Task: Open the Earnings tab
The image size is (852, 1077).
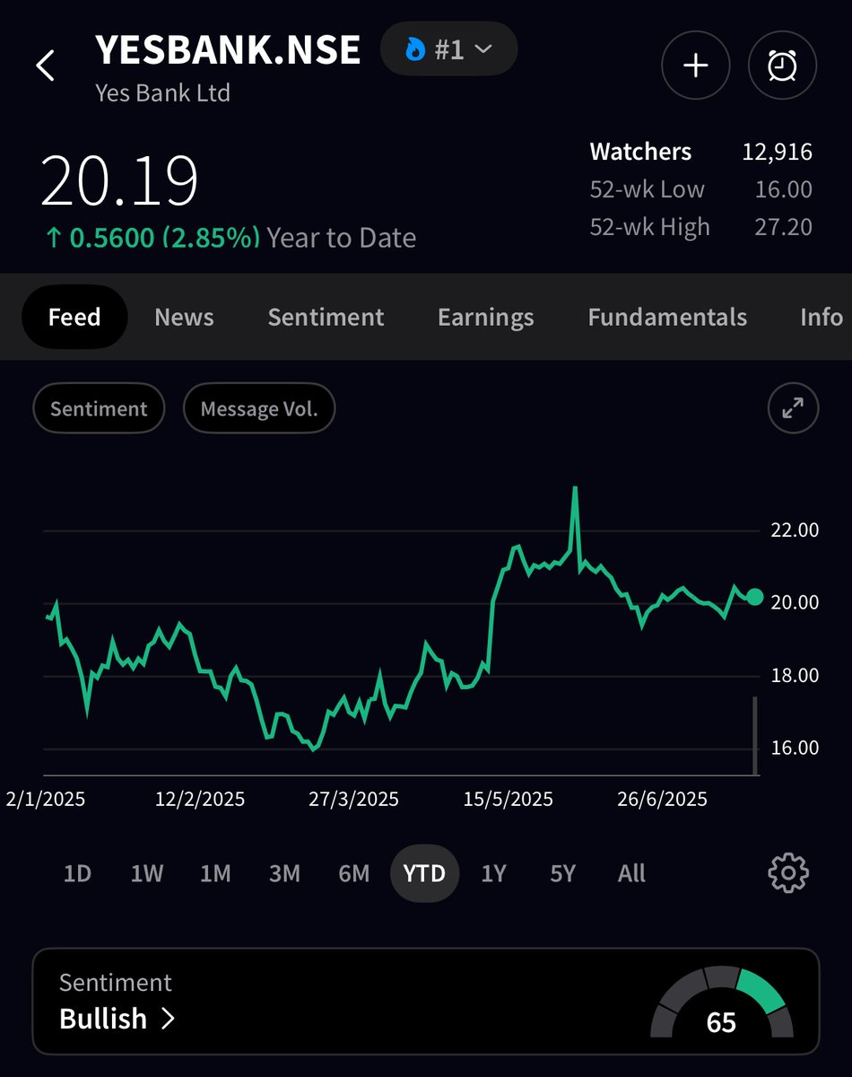Action: (485, 317)
